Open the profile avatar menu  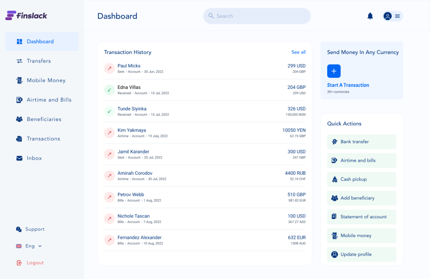point(388,16)
